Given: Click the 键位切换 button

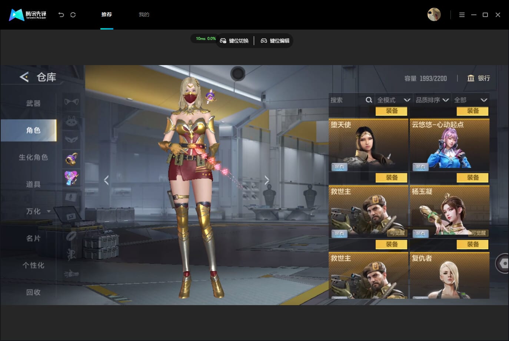Looking at the screenshot, I should pyautogui.click(x=234, y=41).
